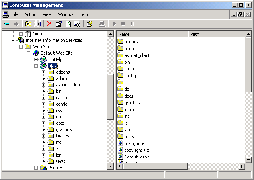Open the Window menu

65,14
